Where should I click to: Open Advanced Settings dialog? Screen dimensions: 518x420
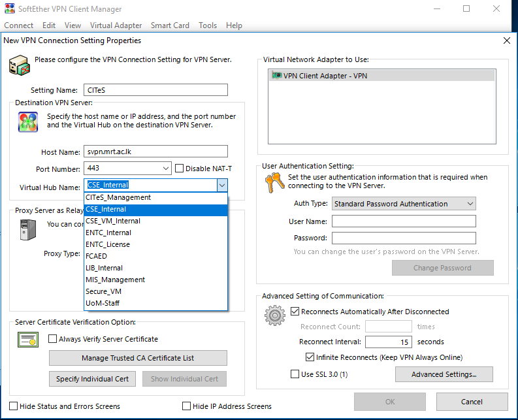[x=444, y=374]
